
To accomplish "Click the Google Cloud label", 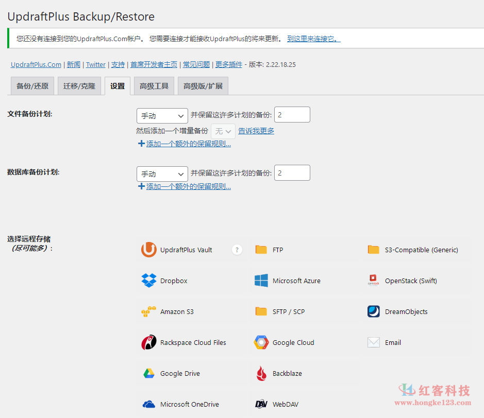I will (293, 343).
